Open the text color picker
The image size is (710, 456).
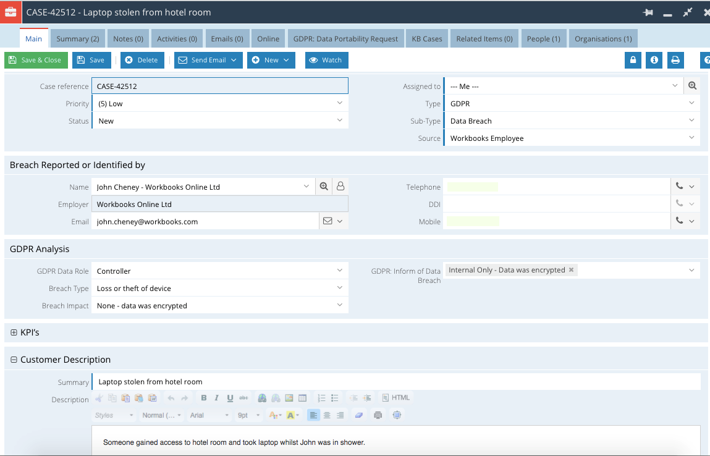(275, 415)
